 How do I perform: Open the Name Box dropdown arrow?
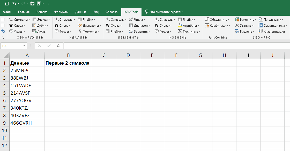[24, 46]
